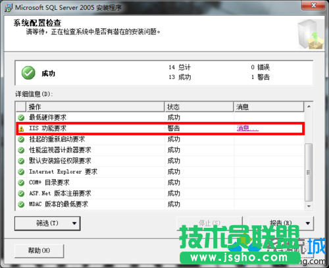The image size is (329, 268).
Task: Click scrollbar down arrow in details list
Action: point(309,206)
